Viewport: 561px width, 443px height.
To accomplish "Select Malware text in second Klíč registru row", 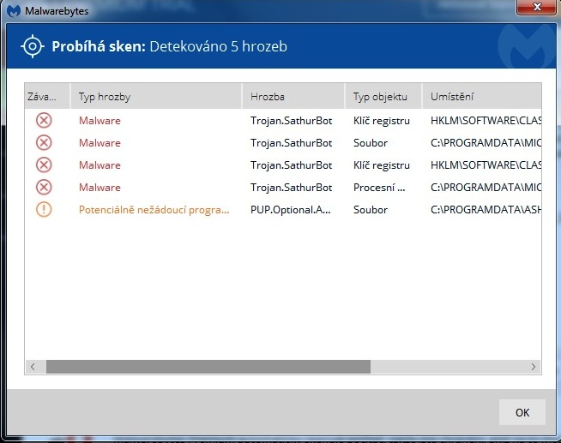I will click(100, 165).
